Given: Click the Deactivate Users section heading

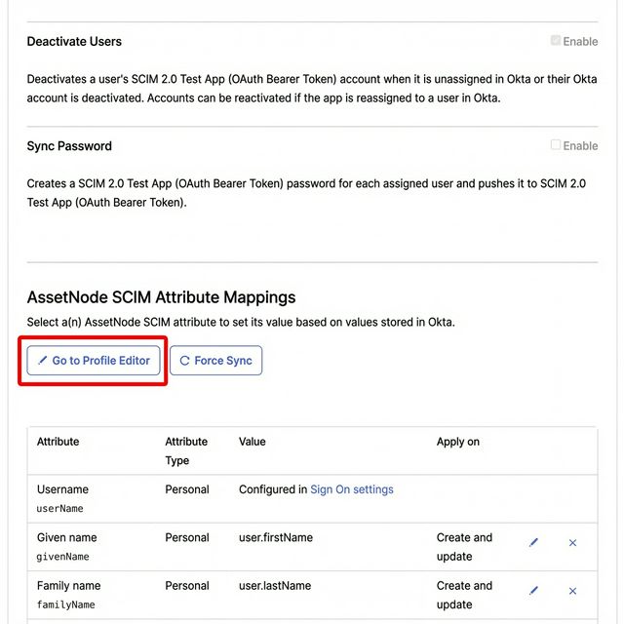Looking at the screenshot, I should [x=74, y=41].
